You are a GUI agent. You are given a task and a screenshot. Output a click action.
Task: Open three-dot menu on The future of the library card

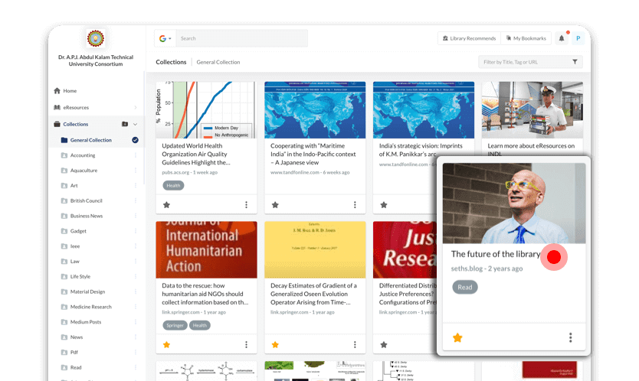click(570, 337)
